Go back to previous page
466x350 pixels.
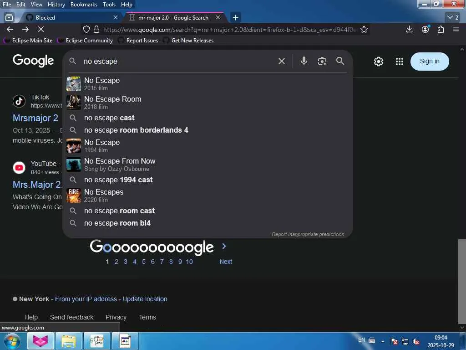(10, 29)
